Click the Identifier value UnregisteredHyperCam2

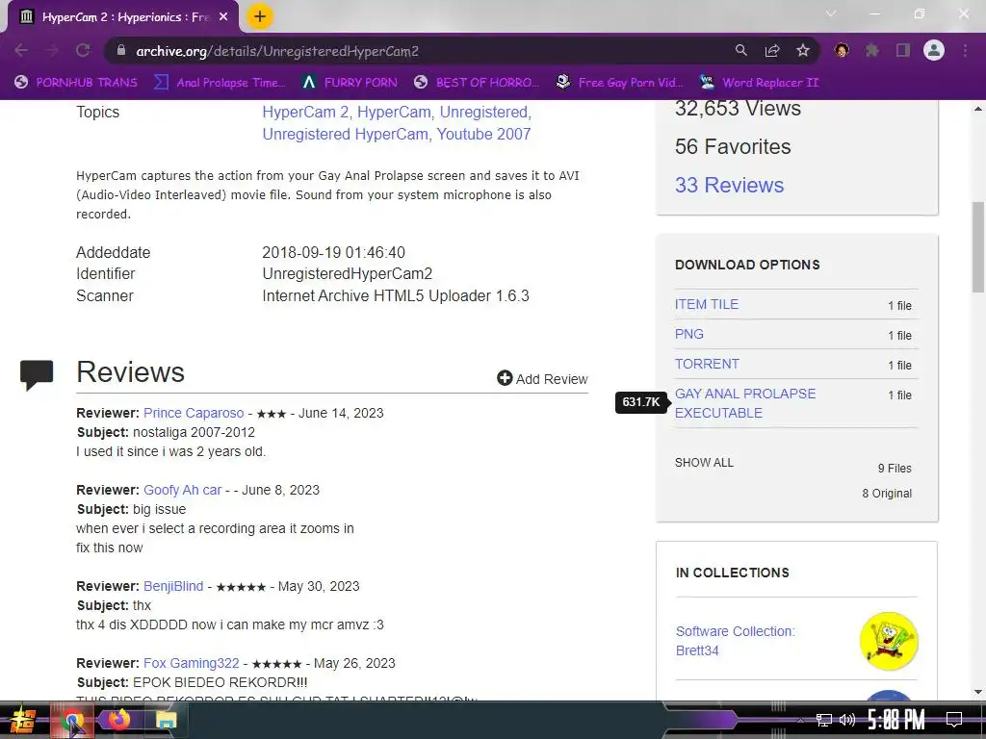click(x=347, y=274)
